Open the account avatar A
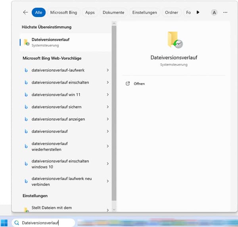238x227 pixels. [214, 12]
